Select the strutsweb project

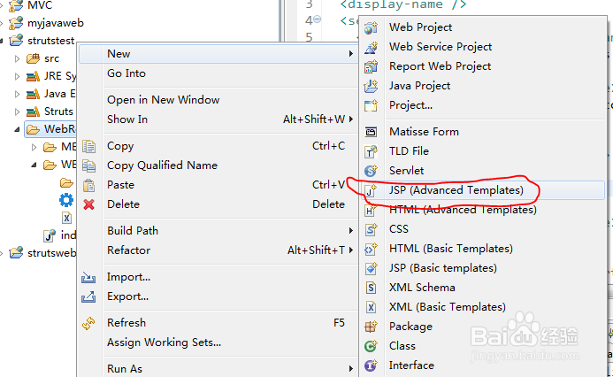coord(51,253)
